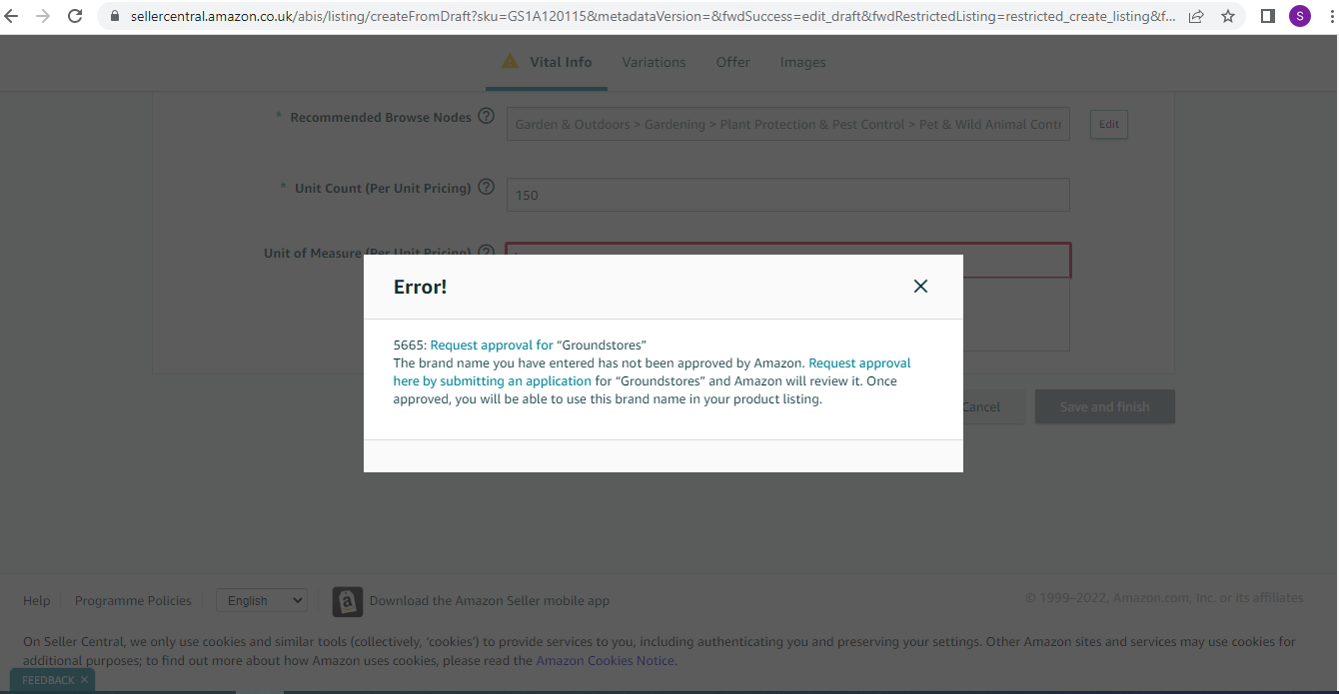
Task: Switch to the Variations tab
Action: [654, 62]
